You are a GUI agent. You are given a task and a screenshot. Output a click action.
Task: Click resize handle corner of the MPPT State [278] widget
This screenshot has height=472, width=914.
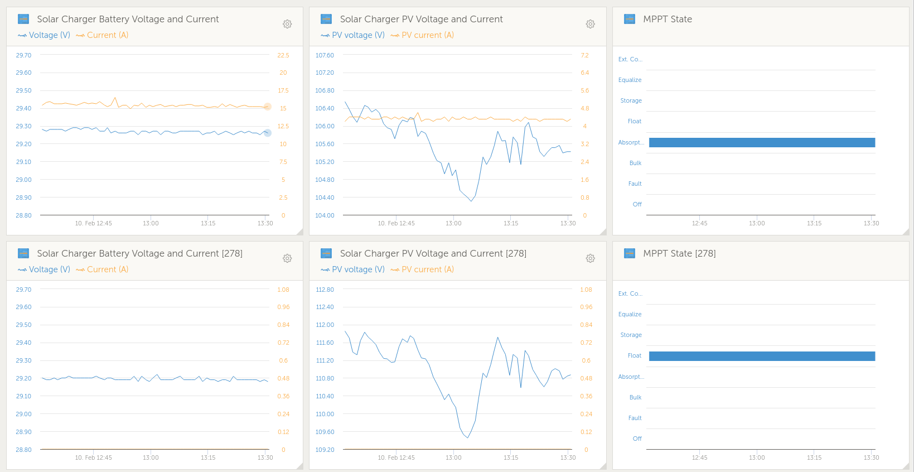pos(906,466)
